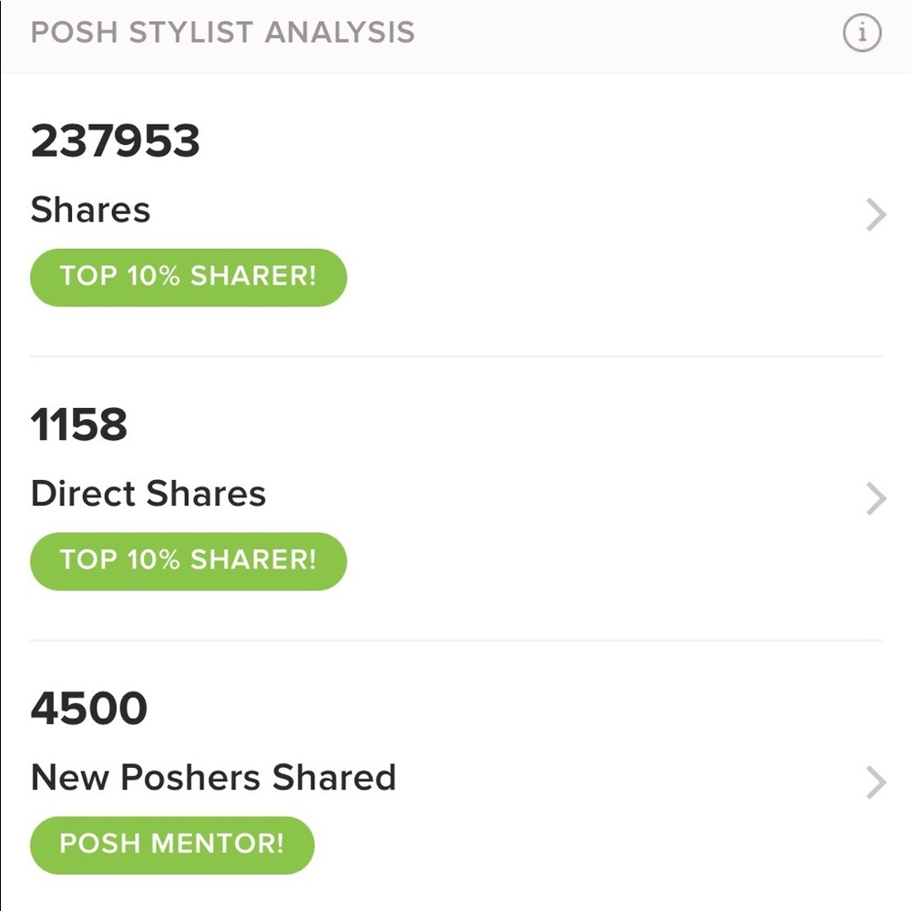The image size is (911, 911).
Task: Click the Posh Stylist Analysis header title
Action: pyautogui.click(x=222, y=33)
